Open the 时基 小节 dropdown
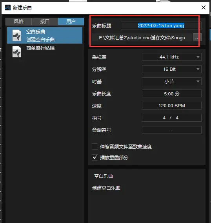Image resolution: width=211 pixels, height=223 pixels. point(172,81)
